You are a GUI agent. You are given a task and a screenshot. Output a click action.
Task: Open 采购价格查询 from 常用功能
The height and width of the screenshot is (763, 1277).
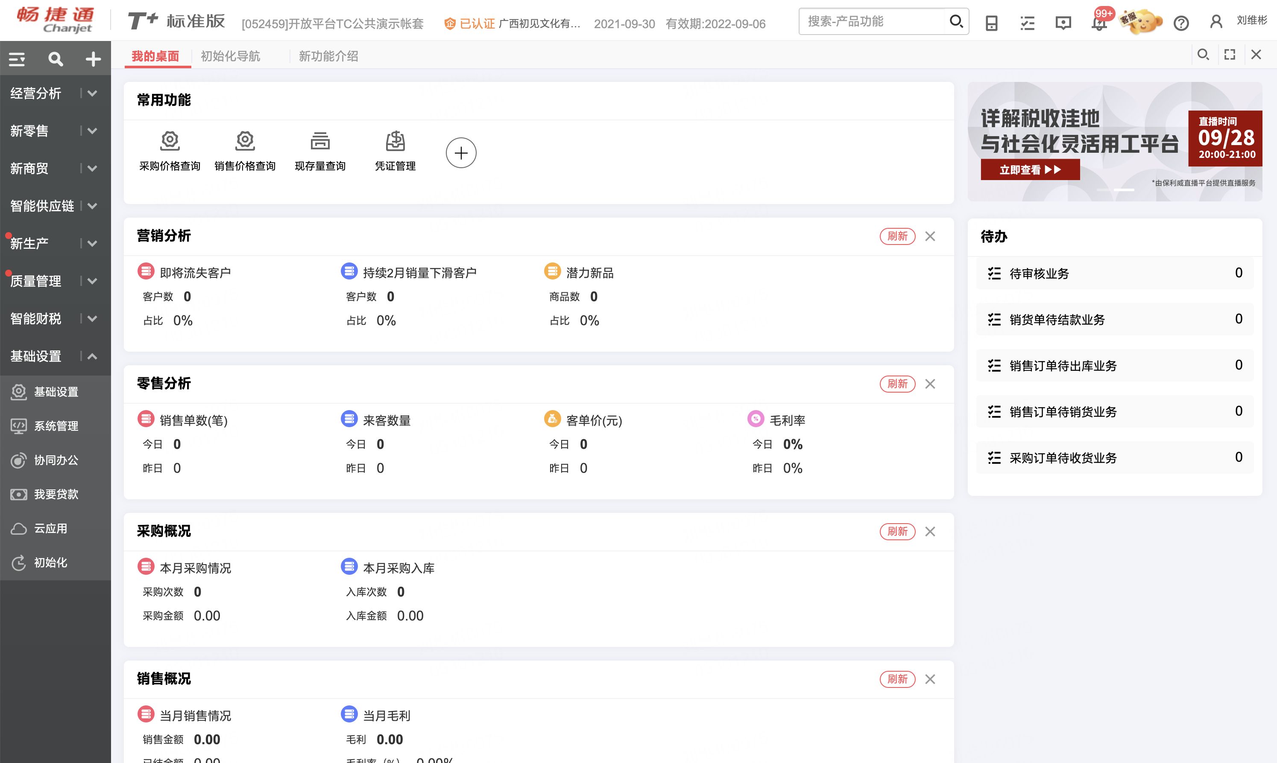tap(170, 151)
